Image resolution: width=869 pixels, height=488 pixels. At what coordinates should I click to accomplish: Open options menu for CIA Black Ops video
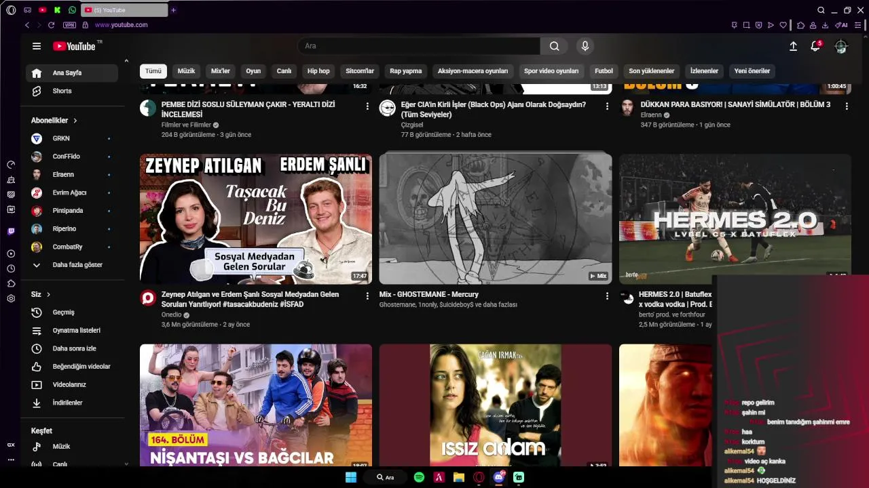pos(607,106)
